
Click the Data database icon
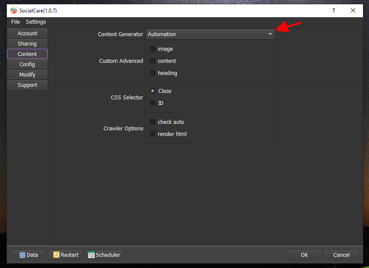point(22,255)
